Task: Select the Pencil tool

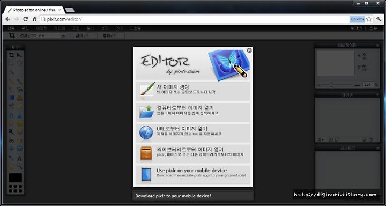Action: 11,81
